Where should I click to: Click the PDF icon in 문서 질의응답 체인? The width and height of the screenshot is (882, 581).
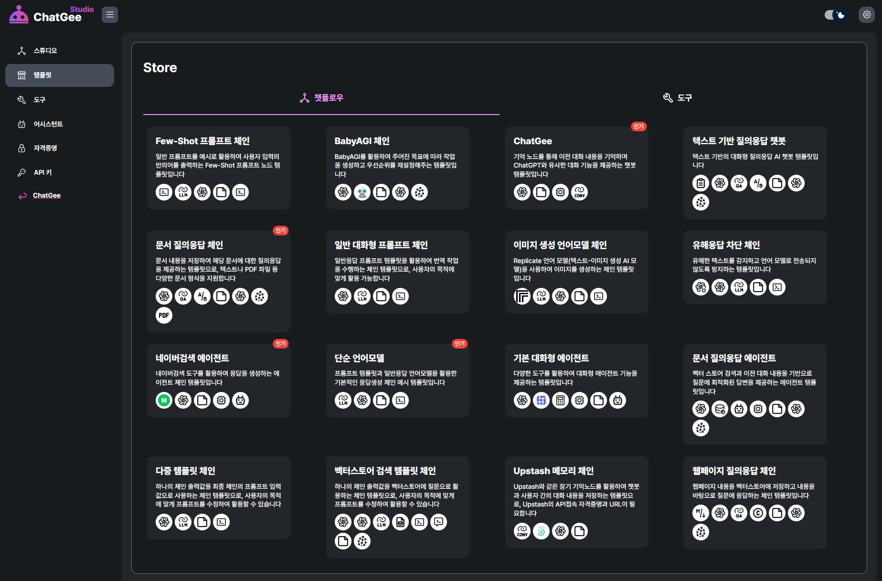[x=164, y=316]
